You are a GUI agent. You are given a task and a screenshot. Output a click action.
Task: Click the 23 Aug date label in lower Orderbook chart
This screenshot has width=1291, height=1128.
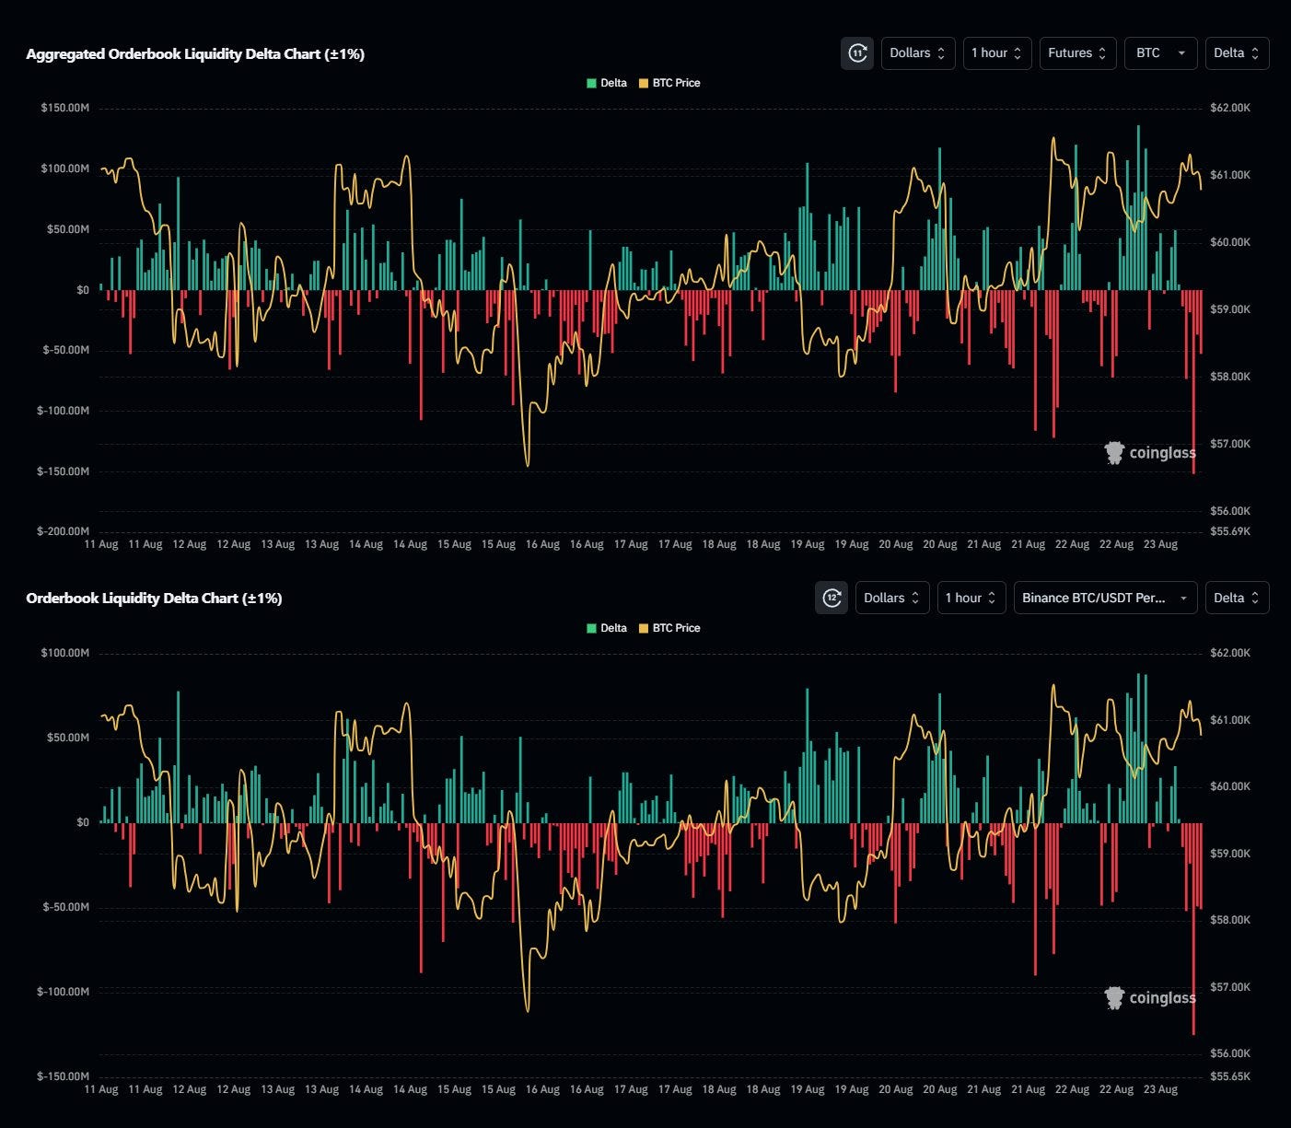pyautogui.click(x=1160, y=1089)
